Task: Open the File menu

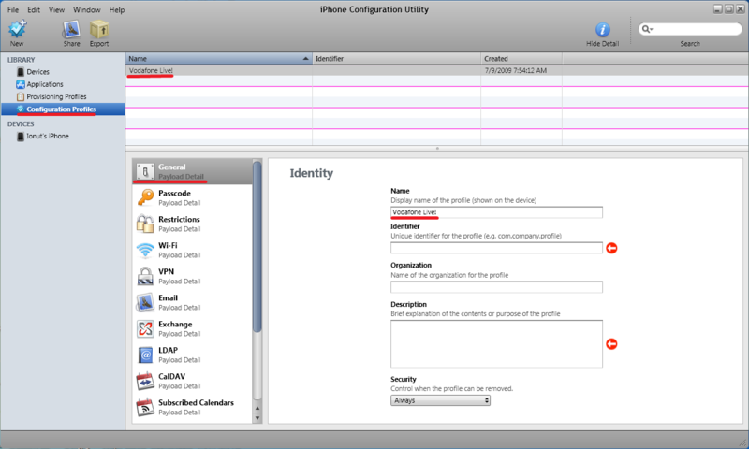Action: point(13,9)
